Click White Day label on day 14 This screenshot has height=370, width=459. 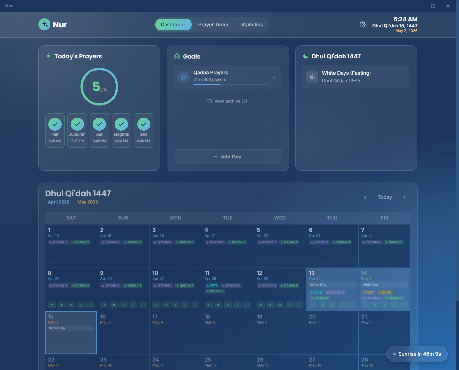[384, 285]
